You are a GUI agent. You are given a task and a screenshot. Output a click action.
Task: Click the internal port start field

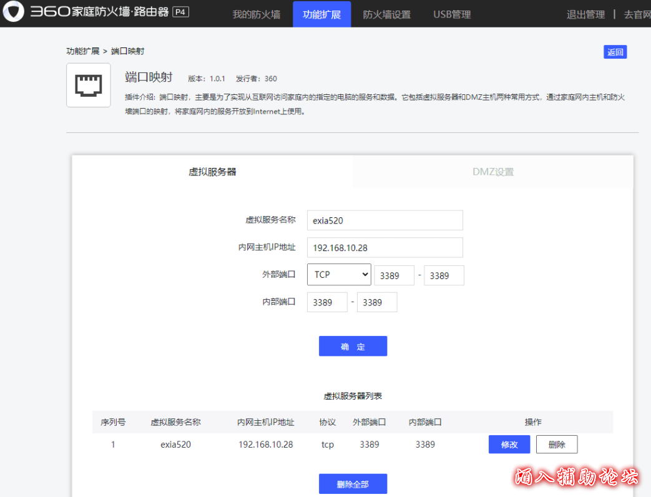point(327,302)
